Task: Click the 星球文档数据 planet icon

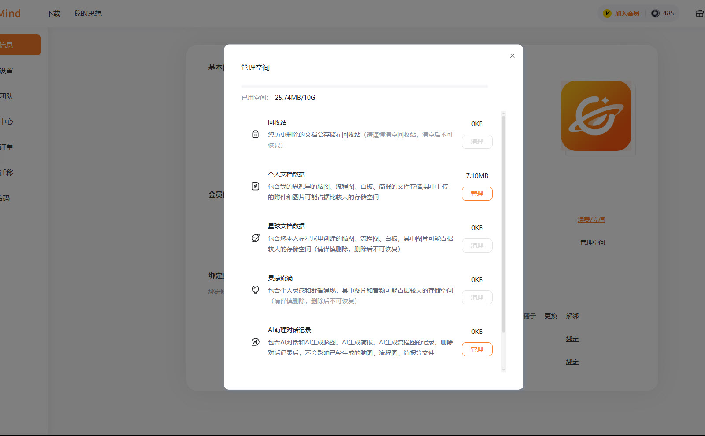Action: tap(256, 238)
